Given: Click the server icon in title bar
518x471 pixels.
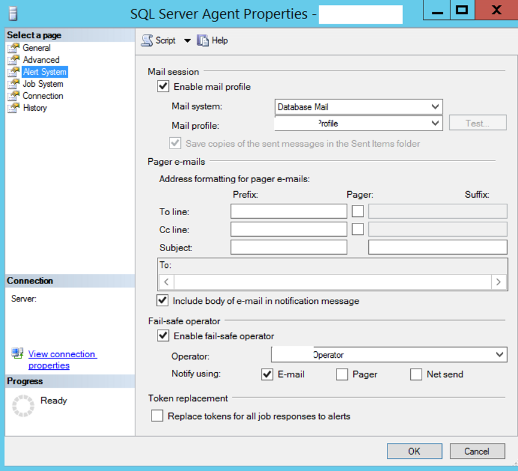Looking at the screenshot, I should pos(13,14).
